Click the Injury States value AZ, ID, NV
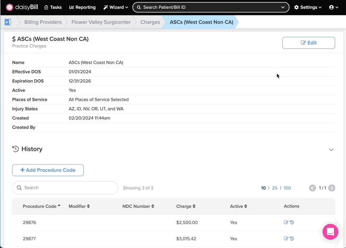The width and height of the screenshot is (346, 248). pyautogui.click(x=96, y=109)
